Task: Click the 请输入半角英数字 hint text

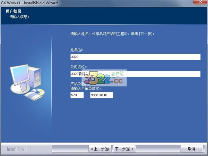Action: (86, 89)
